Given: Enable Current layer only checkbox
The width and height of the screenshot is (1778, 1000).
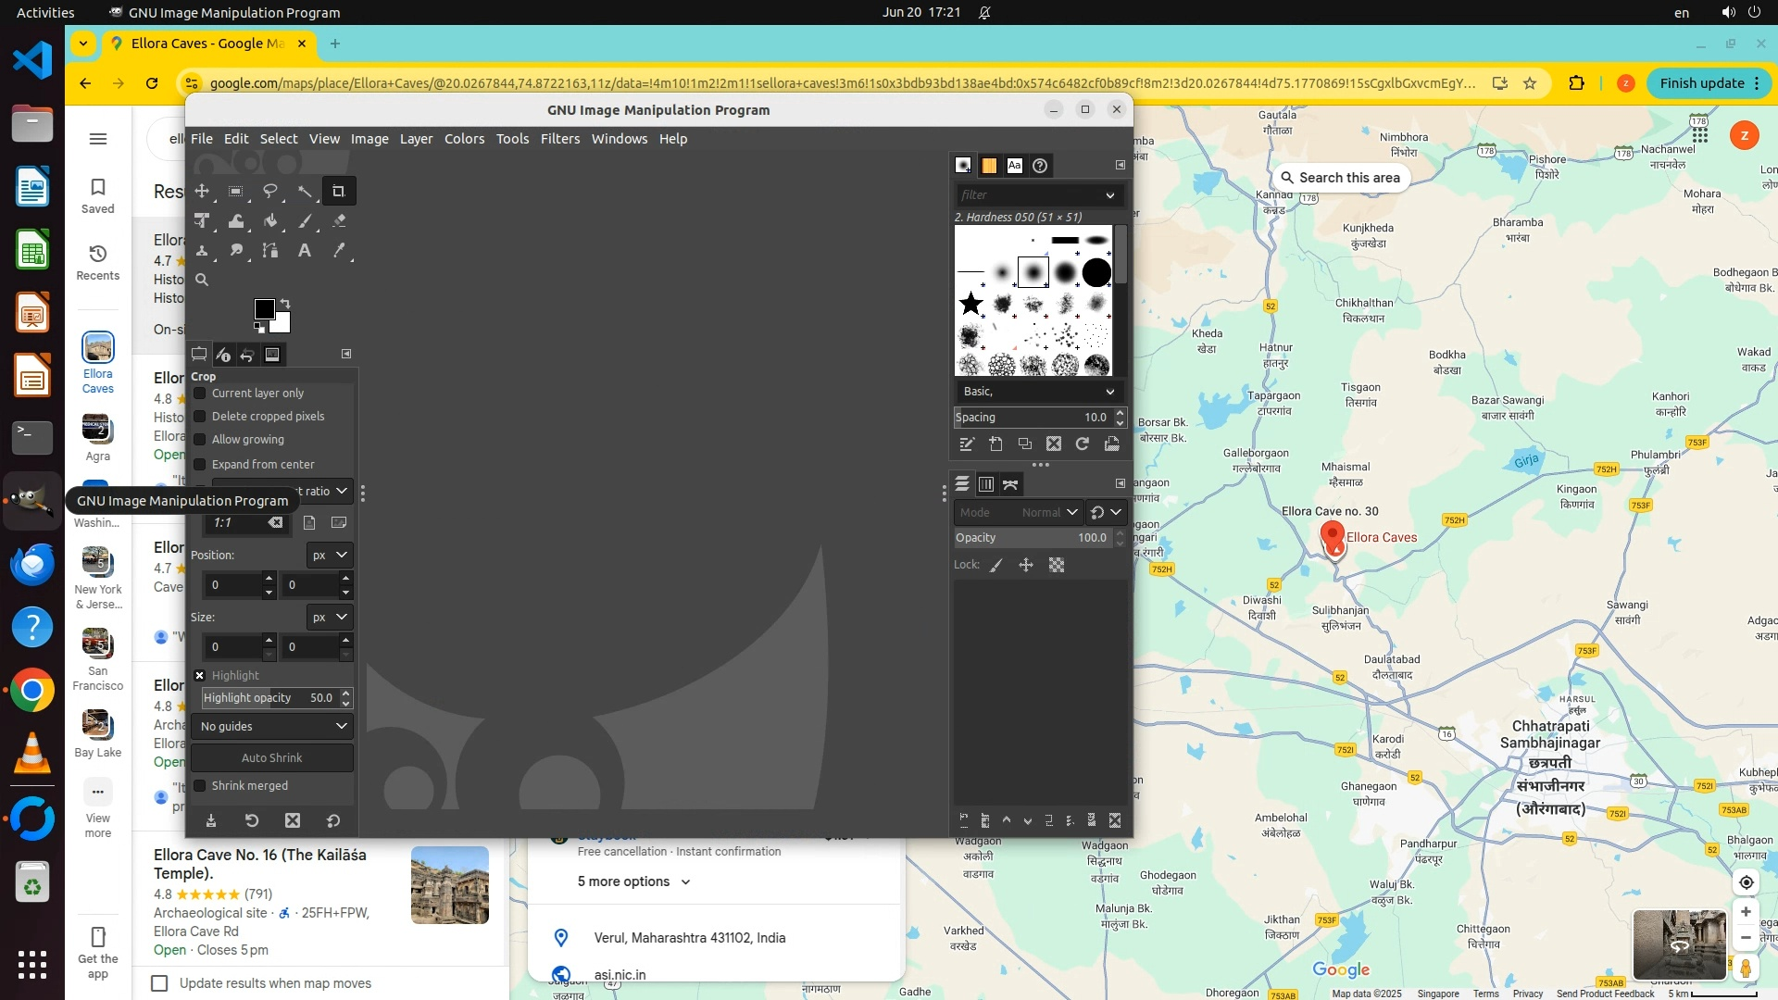Looking at the screenshot, I should click(x=200, y=394).
